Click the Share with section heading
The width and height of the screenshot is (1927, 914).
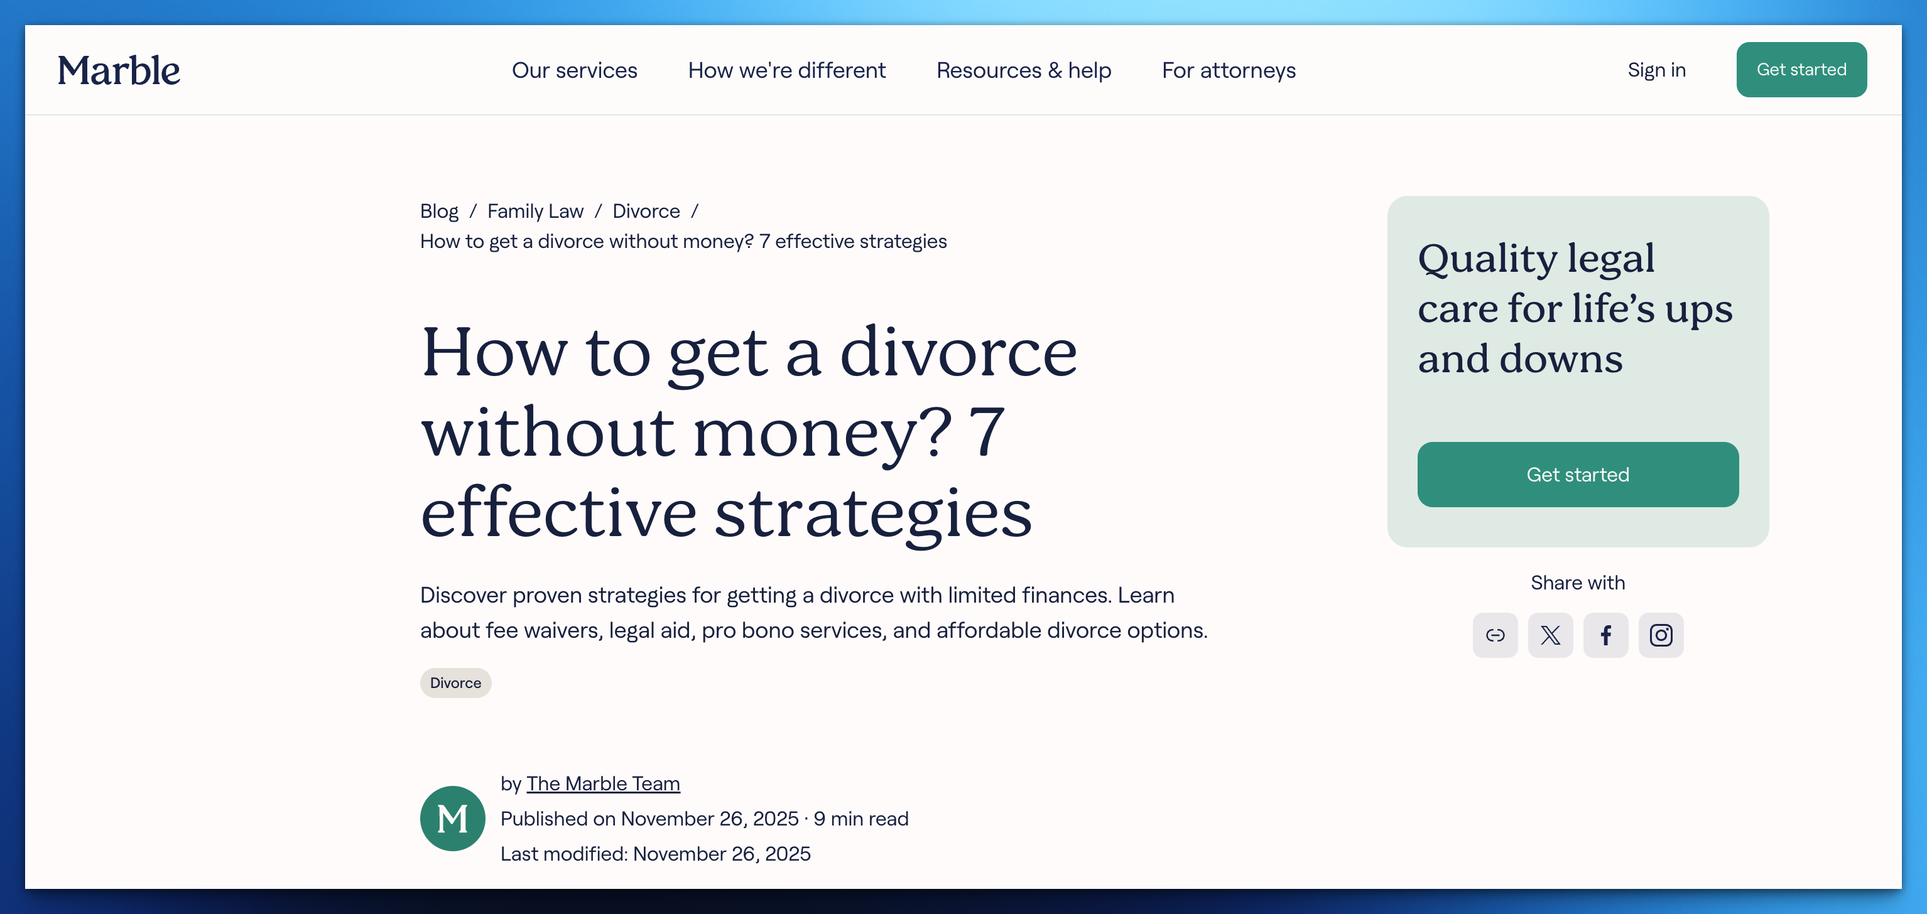tap(1578, 582)
